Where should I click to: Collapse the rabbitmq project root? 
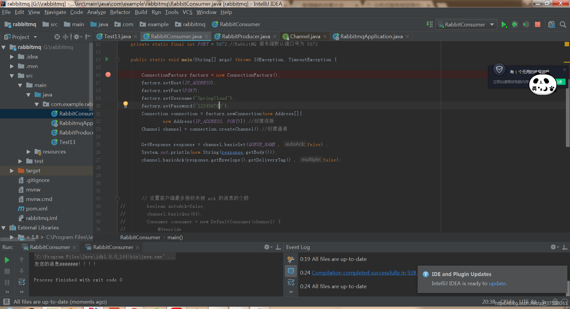pyautogui.click(x=4, y=47)
